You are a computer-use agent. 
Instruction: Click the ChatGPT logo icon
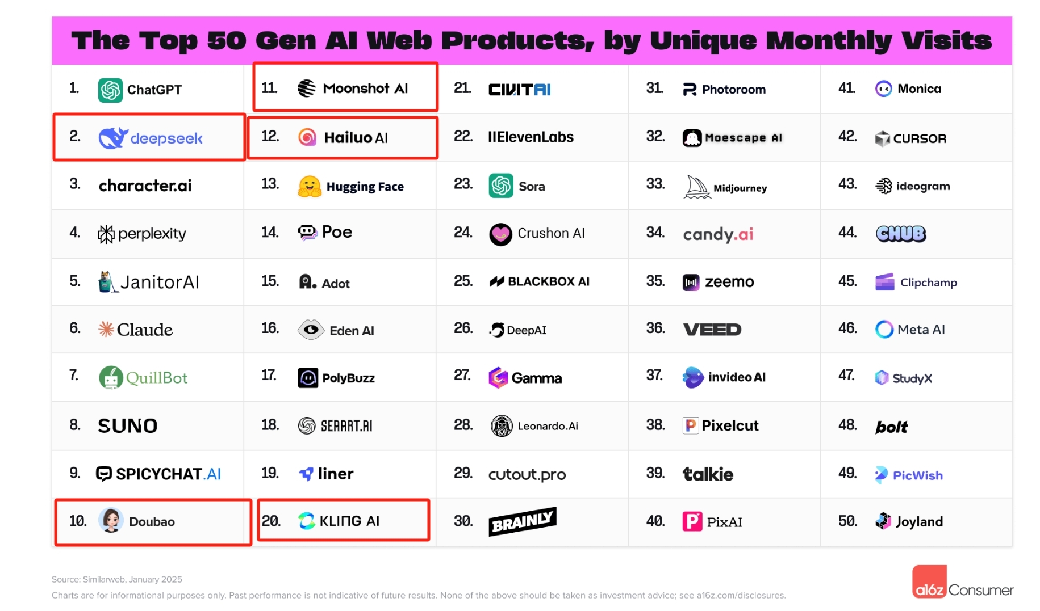110,90
